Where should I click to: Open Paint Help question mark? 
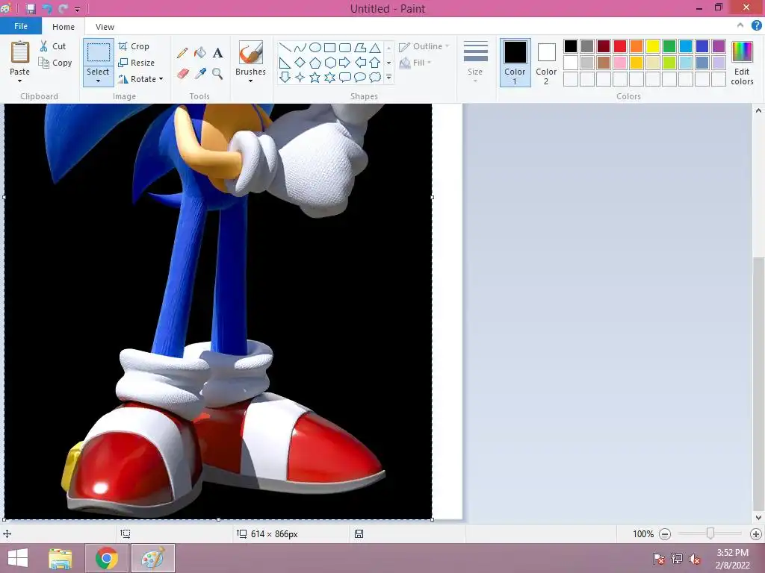click(756, 26)
